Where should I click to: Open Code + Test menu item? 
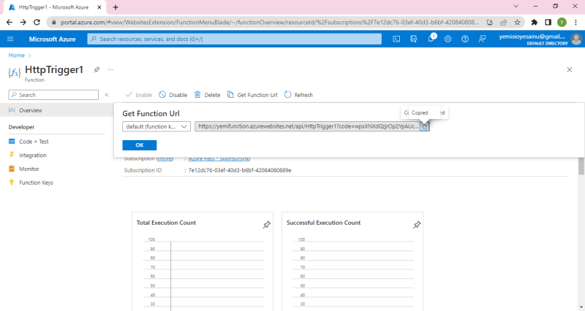pos(34,142)
